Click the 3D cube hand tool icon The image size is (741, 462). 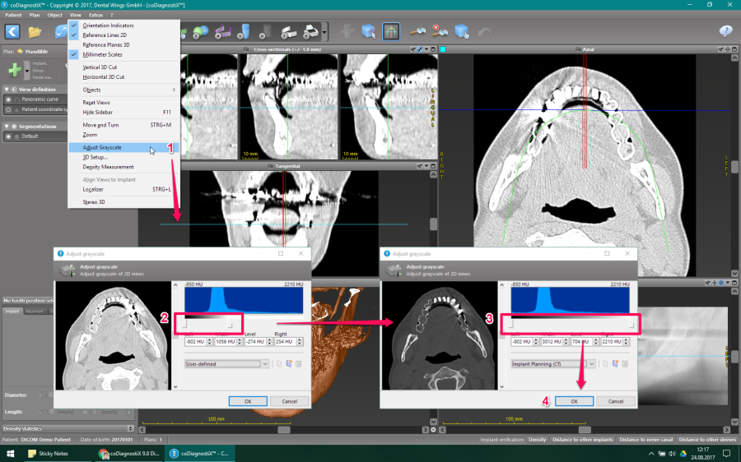462,31
